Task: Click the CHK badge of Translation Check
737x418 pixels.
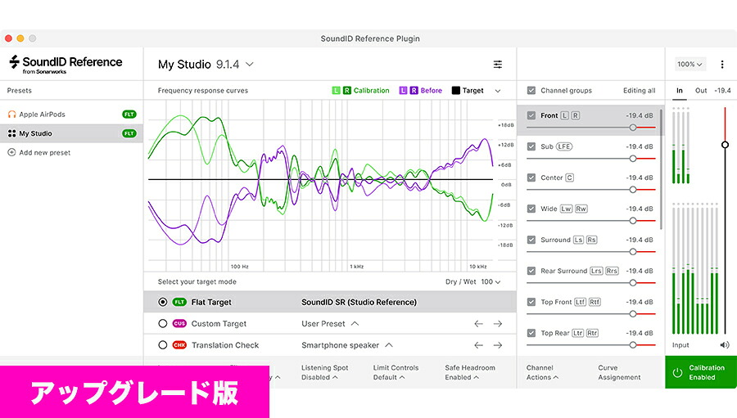Action: point(179,345)
